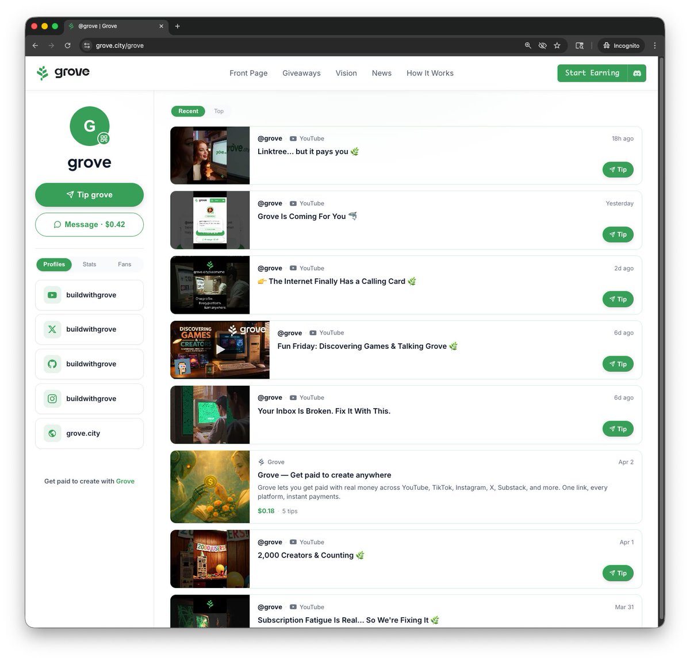
Task: Click the 'Grove — Get paid to create anywhere' title
Action: [324, 475]
